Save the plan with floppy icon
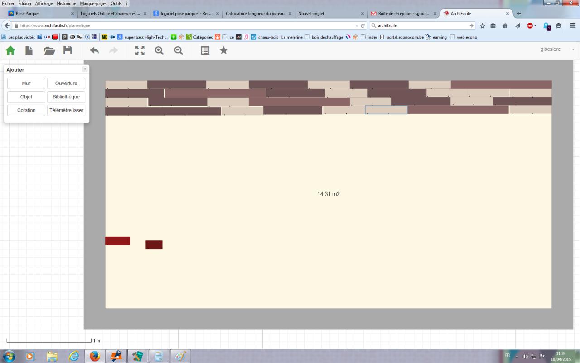The image size is (580, 363). pos(68,50)
